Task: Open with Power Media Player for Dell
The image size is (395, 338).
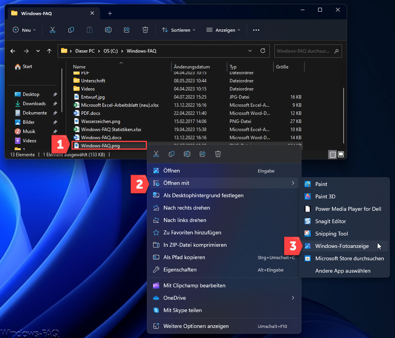Action: click(344, 209)
